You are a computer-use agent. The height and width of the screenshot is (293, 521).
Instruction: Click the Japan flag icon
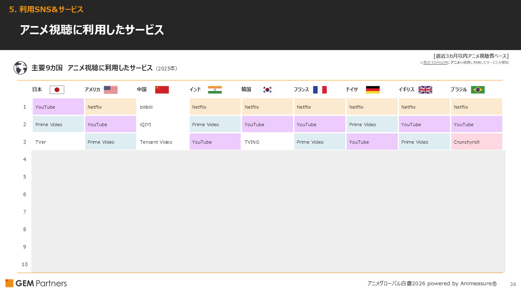pyautogui.click(x=57, y=90)
